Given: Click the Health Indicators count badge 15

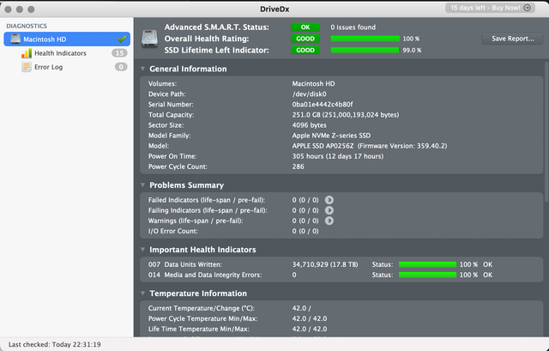Looking at the screenshot, I should point(120,53).
